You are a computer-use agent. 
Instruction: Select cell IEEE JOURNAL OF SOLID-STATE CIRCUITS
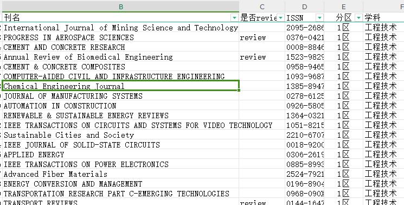(120, 145)
